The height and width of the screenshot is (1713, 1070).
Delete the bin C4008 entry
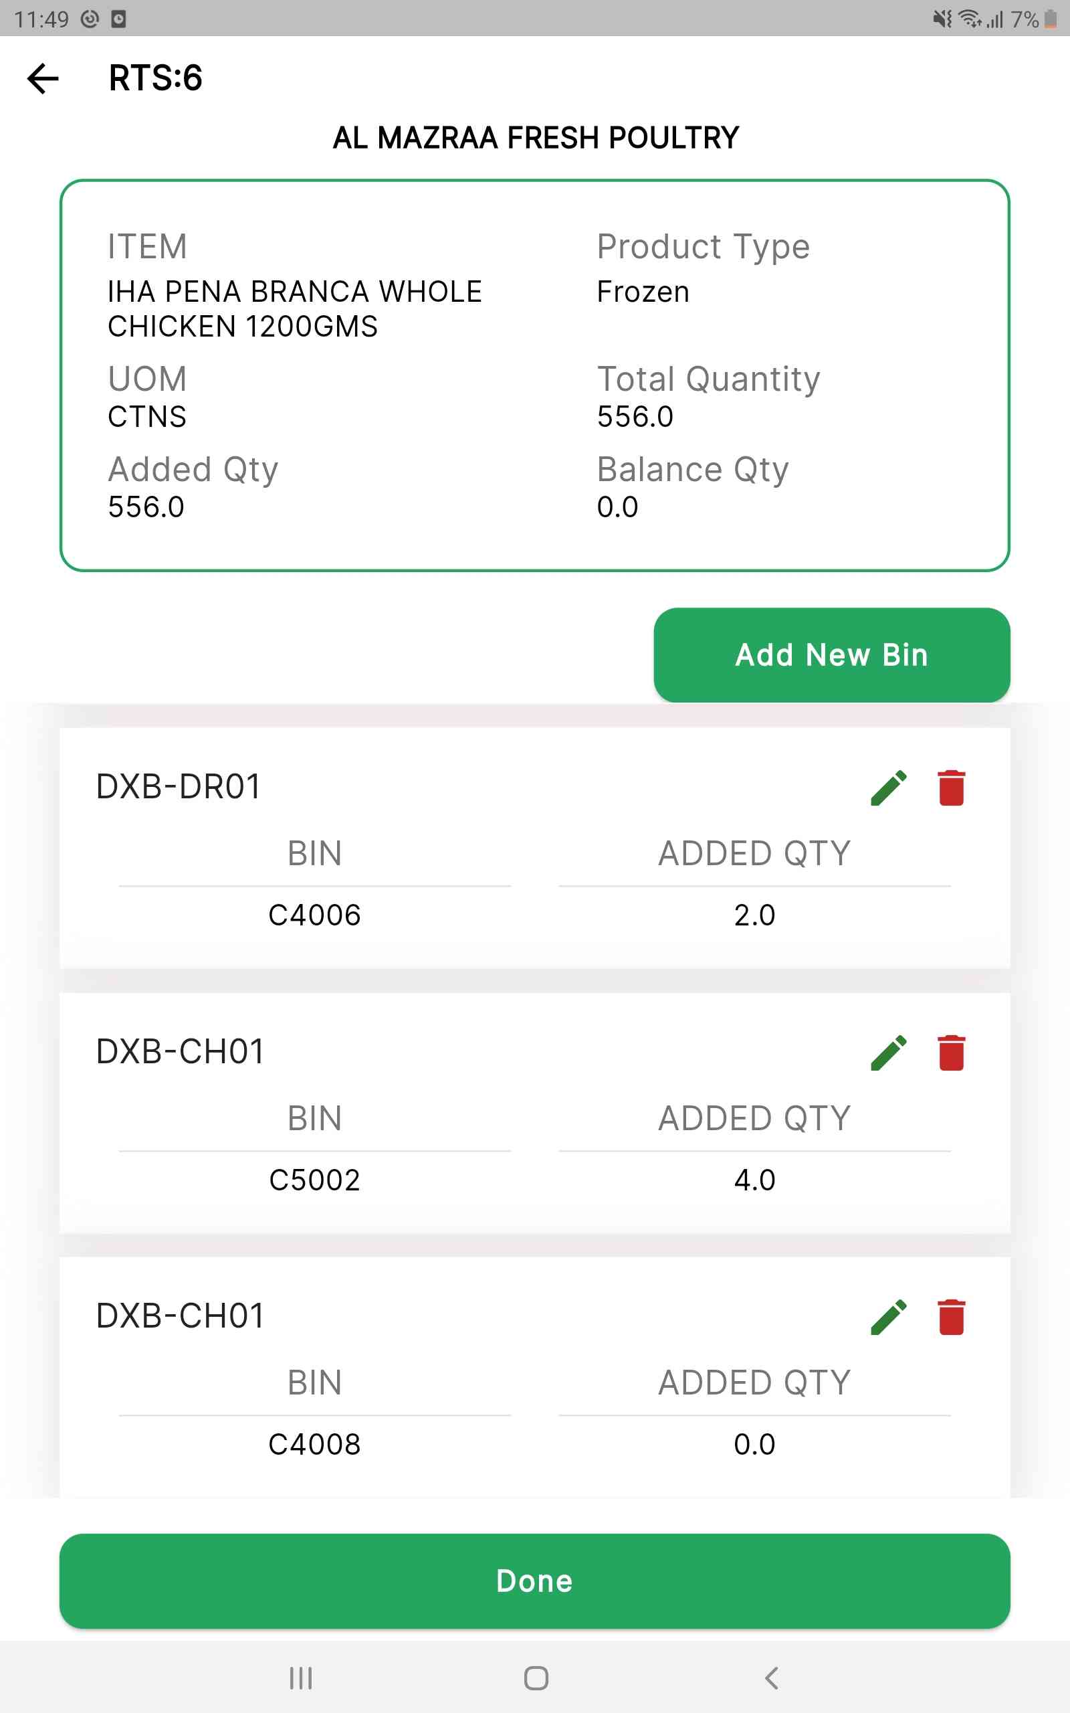tap(951, 1317)
